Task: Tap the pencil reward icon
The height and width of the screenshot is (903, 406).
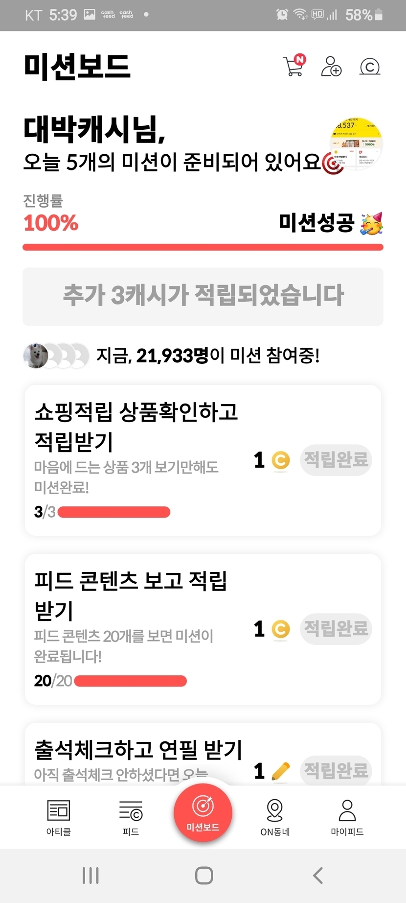Action: (280, 771)
